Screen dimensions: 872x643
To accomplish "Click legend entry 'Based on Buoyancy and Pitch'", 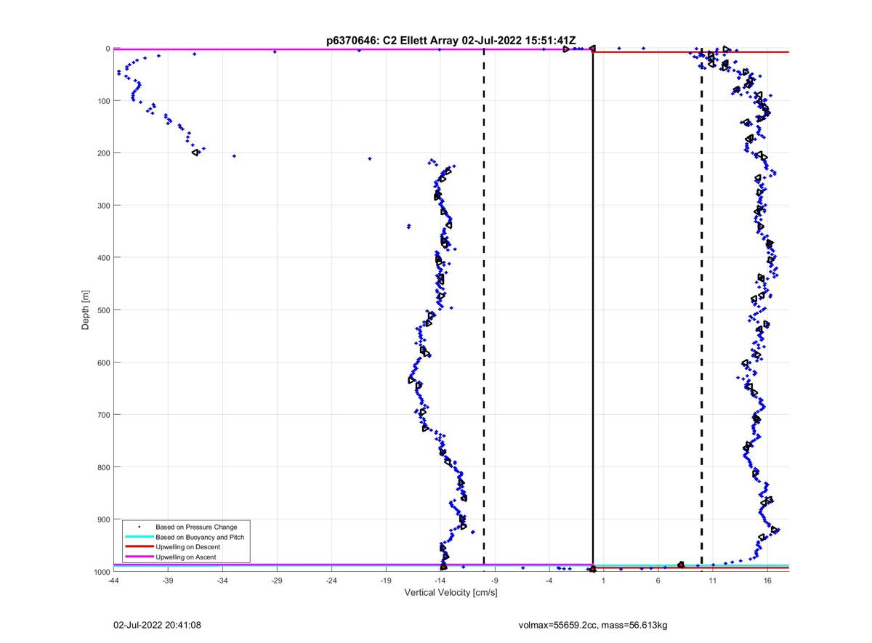I will click(x=200, y=537).
